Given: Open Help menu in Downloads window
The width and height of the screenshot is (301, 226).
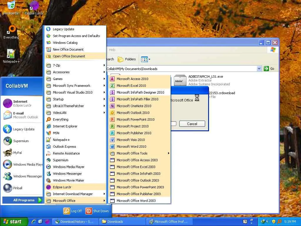Looking at the screenshot, I should click(112, 50).
